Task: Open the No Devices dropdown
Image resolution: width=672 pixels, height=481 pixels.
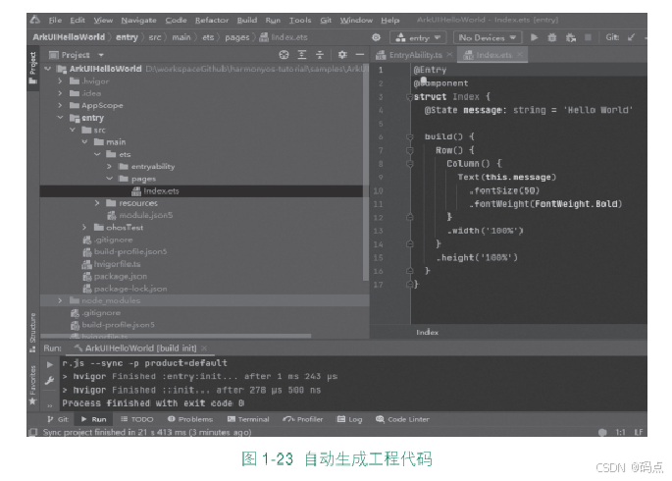Action: [x=488, y=37]
